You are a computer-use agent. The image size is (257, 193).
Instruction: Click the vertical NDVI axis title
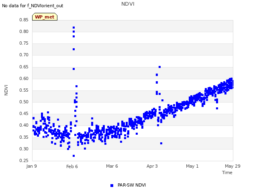(x=6, y=90)
